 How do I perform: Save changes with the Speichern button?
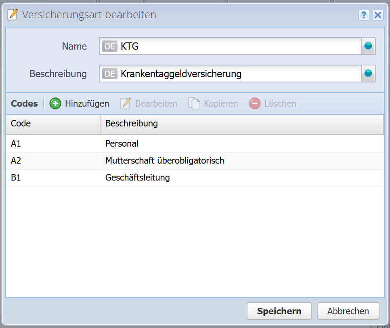(x=279, y=311)
